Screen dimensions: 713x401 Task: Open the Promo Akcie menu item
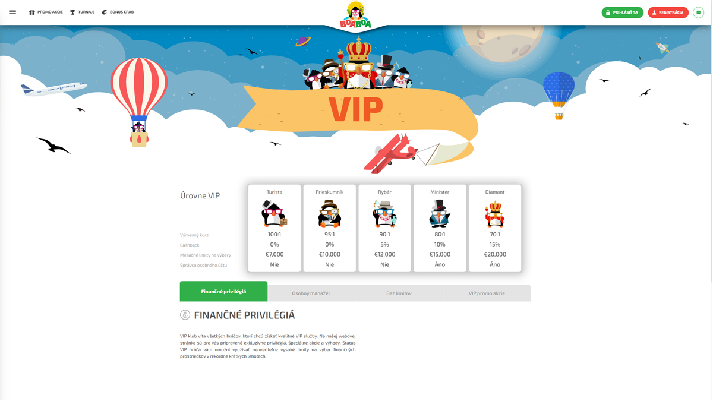point(46,12)
